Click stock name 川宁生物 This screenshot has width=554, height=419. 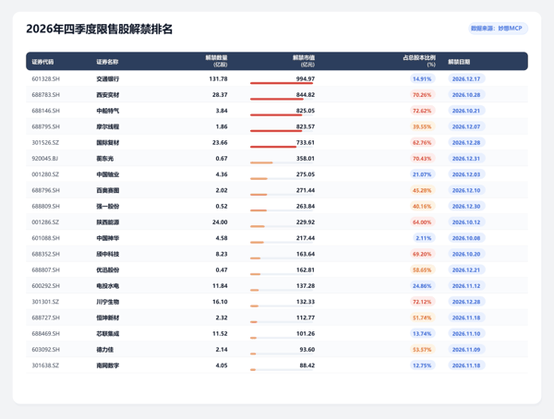[x=108, y=302]
